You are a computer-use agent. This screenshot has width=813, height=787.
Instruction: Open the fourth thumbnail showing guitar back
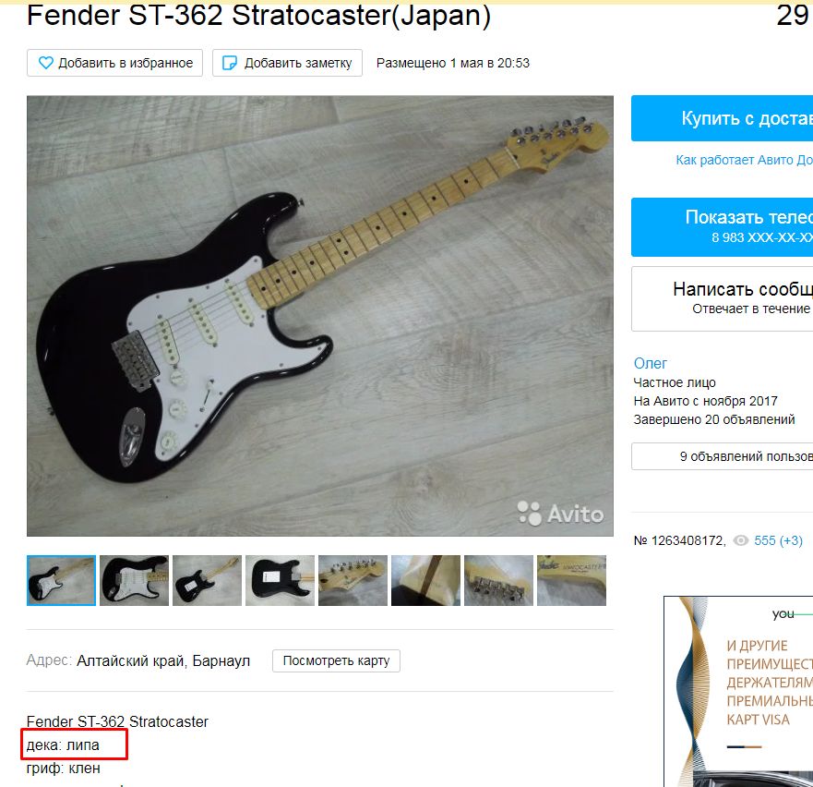pyautogui.click(x=280, y=580)
